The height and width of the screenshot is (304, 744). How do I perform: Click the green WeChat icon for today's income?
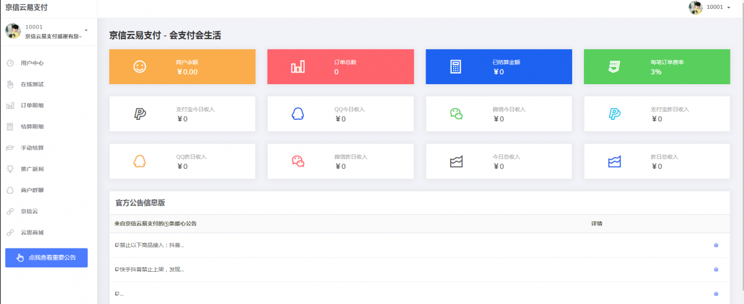pyautogui.click(x=456, y=114)
